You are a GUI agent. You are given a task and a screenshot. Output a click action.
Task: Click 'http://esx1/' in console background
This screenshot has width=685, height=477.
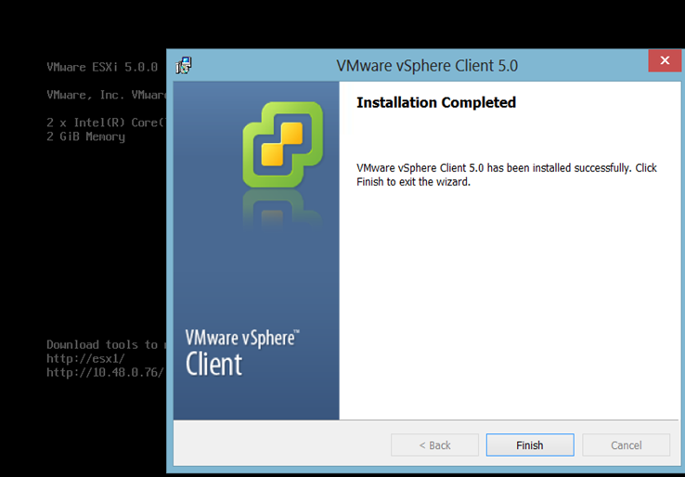pos(85,358)
